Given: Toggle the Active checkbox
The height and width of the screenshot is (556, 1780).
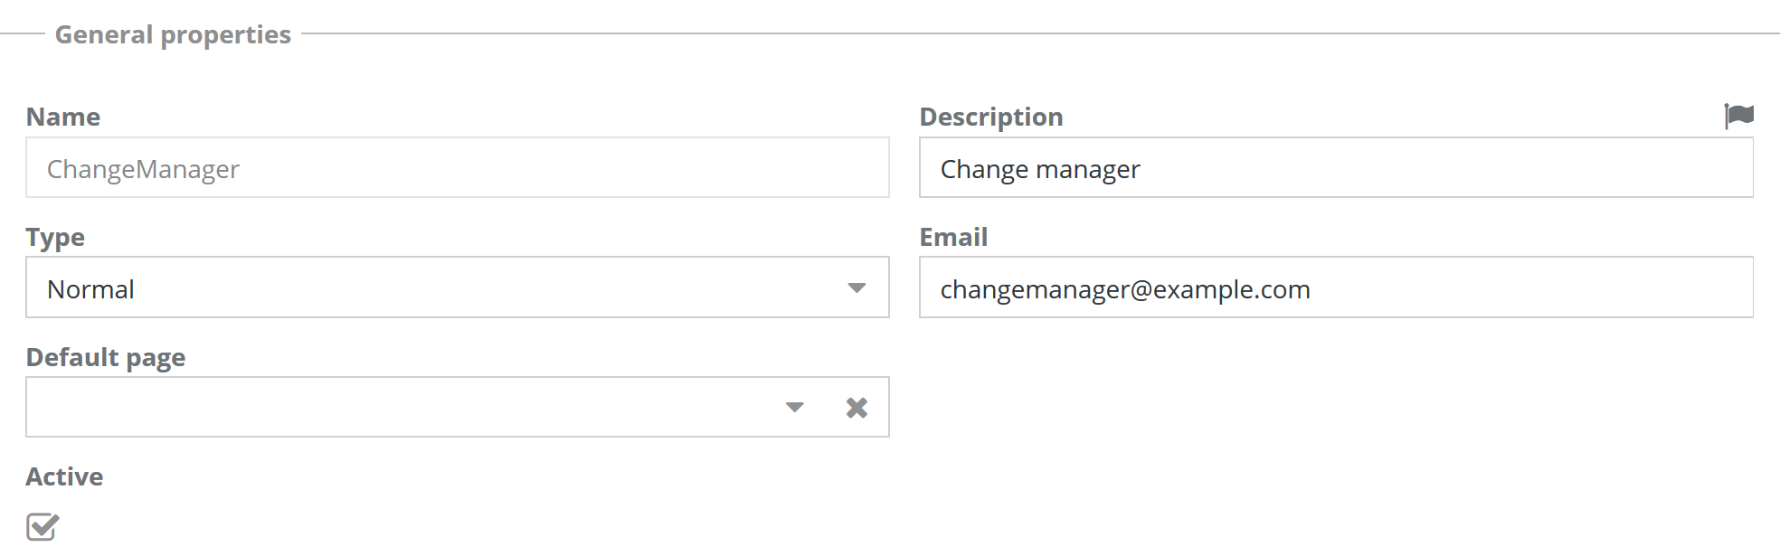Looking at the screenshot, I should 43,526.
